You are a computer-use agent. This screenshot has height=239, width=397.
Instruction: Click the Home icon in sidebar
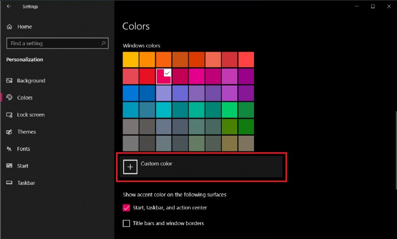click(x=9, y=27)
